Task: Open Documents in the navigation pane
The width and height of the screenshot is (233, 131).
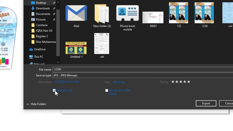Action: [43, 14]
